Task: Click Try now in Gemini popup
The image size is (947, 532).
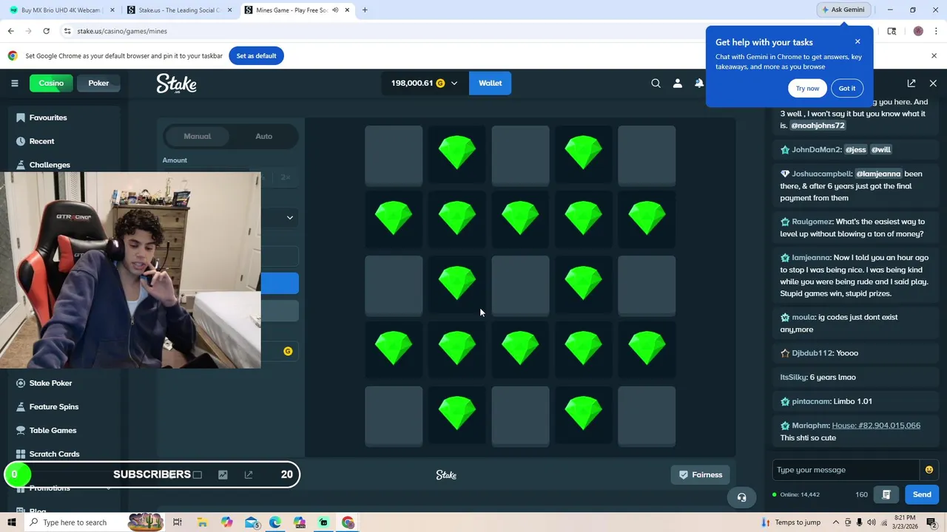Action: [807, 89]
